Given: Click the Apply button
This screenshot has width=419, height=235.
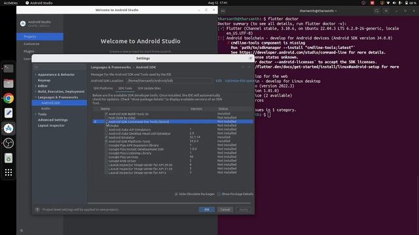Looking at the screenshot, I should pos(244,210).
